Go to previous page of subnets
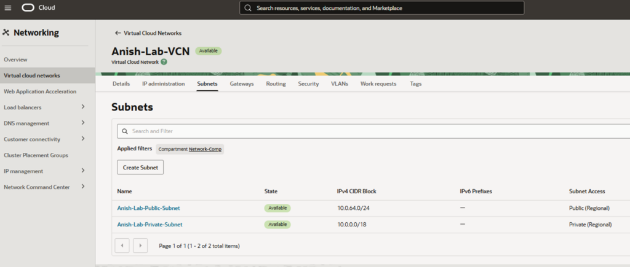Image resolution: width=630 pixels, height=267 pixels. [122, 246]
